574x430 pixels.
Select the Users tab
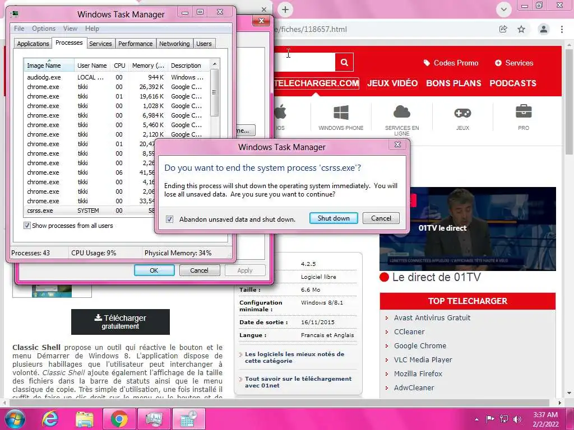204,44
